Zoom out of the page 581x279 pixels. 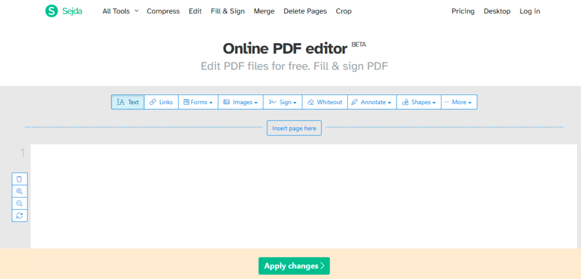pyautogui.click(x=20, y=203)
